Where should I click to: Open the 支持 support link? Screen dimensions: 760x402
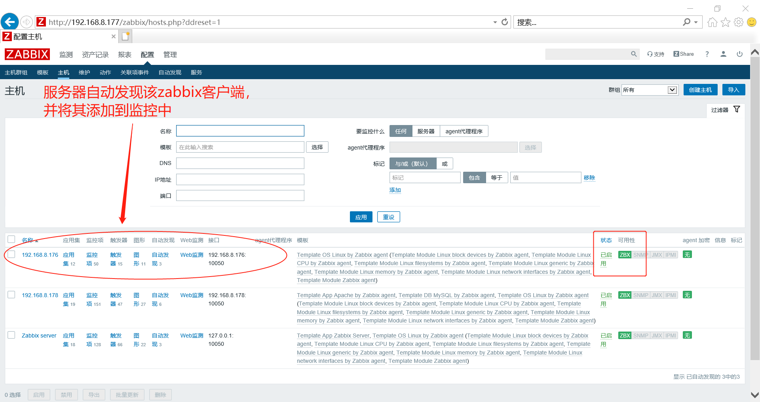(655, 54)
